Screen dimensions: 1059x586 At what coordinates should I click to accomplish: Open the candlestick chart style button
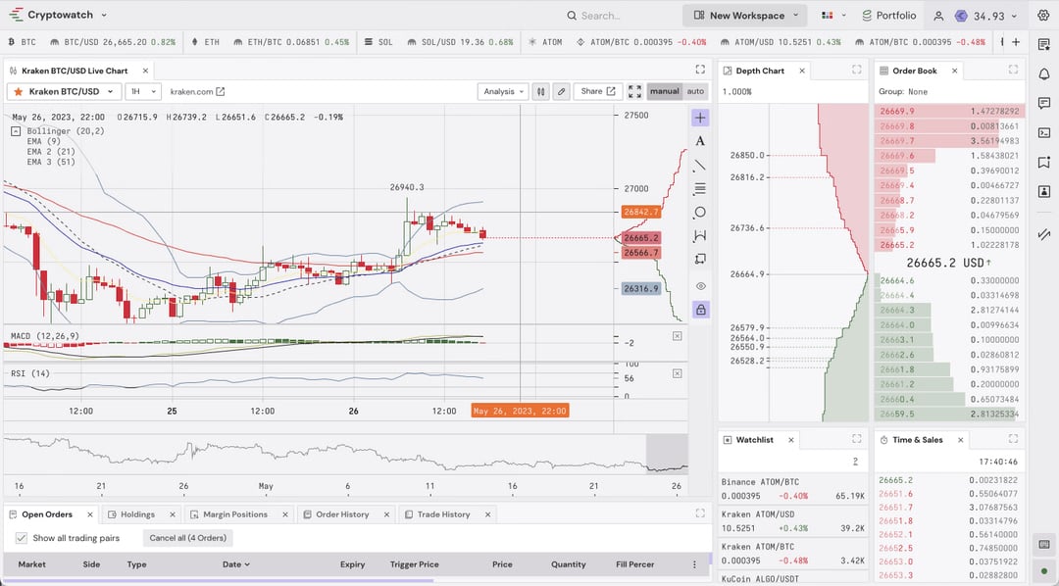click(540, 92)
